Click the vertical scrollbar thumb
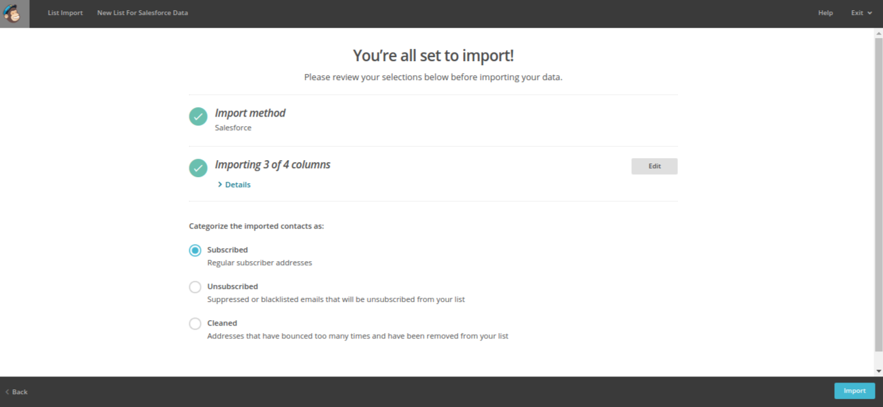Screen dimensions: 883x407 [x=878, y=197]
